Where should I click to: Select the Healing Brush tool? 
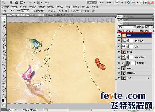pyautogui.click(x=4, y=41)
